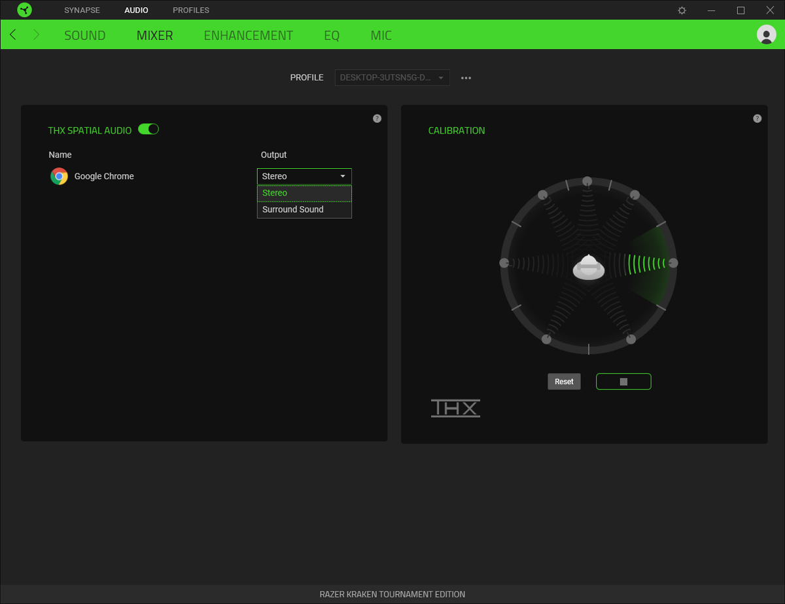Go back with the left arrow
Image resolution: width=785 pixels, height=604 pixels.
[x=13, y=35]
